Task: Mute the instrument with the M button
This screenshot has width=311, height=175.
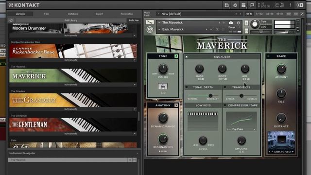Action: coord(246,31)
